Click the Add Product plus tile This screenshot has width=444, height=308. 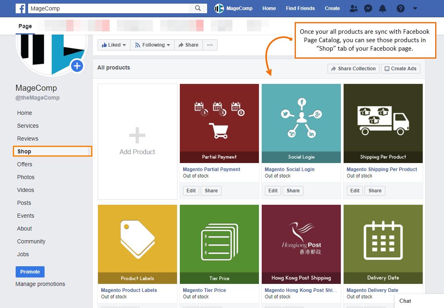pyautogui.click(x=137, y=141)
